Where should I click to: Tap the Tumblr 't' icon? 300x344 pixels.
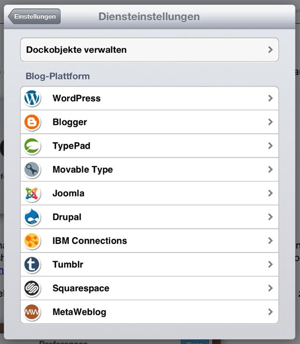point(32,264)
